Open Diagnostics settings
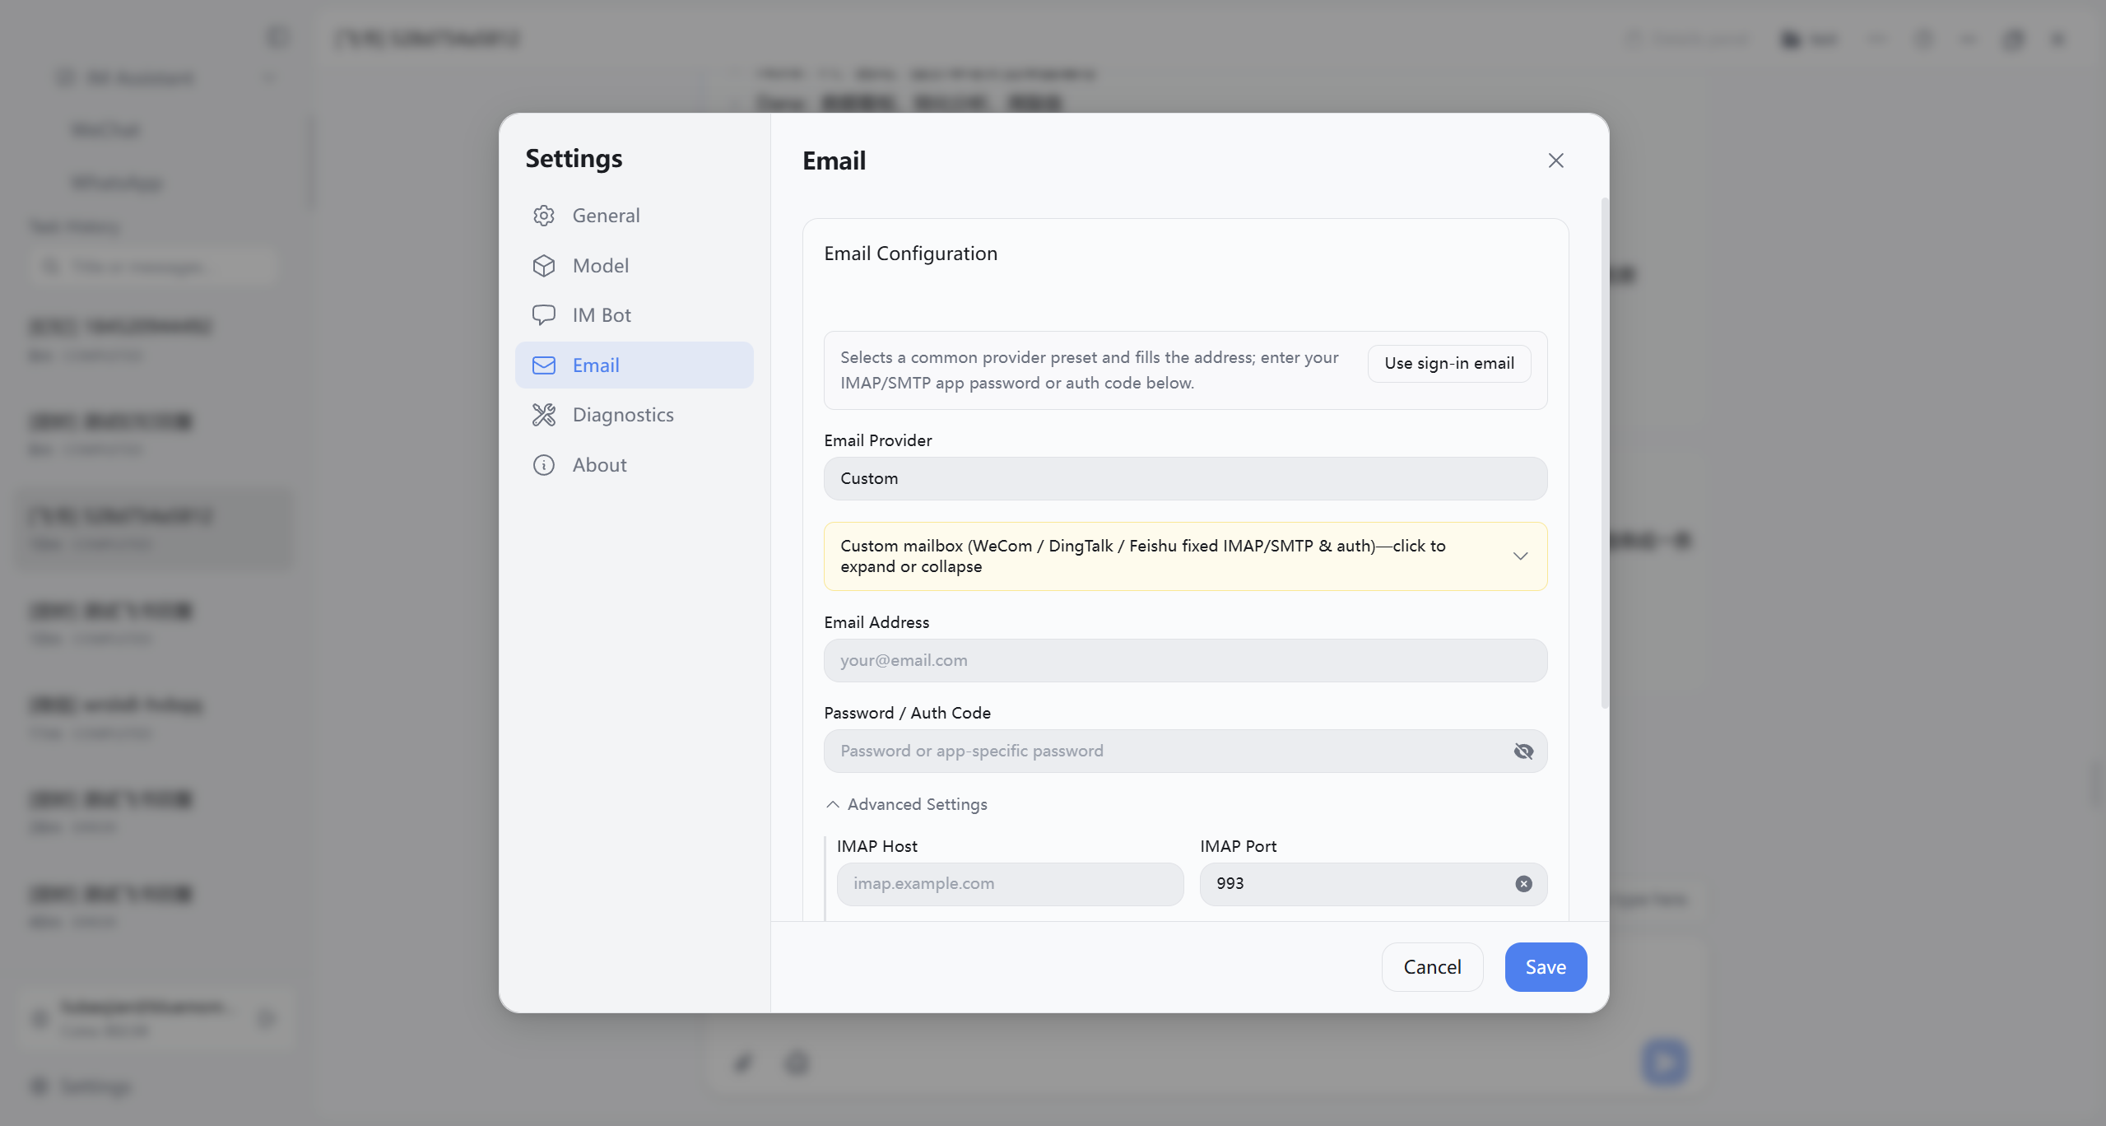The width and height of the screenshot is (2106, 1126). tap(634, 415)
